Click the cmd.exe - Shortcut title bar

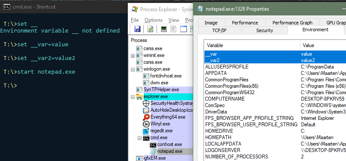point(64,7)
